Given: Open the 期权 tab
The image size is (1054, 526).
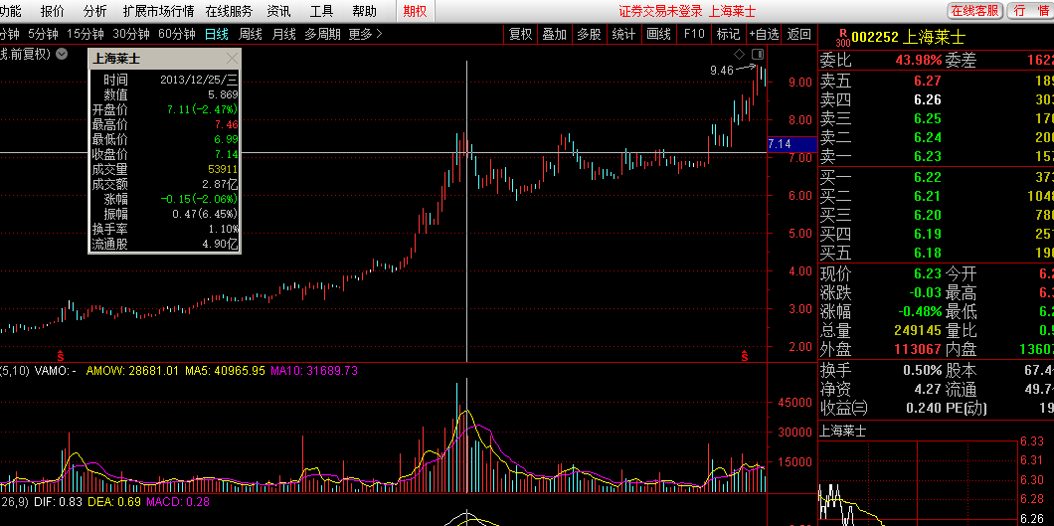Looking at the screenshot, I should click(415, 11).
